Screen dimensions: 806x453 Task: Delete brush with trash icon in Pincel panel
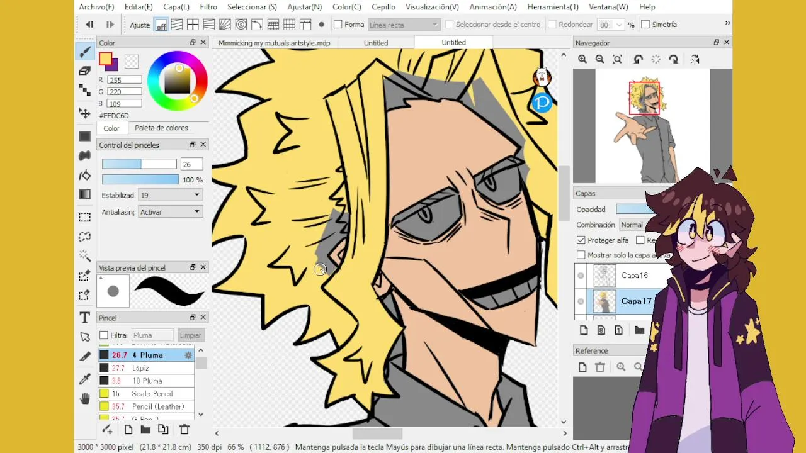point(184,430)
